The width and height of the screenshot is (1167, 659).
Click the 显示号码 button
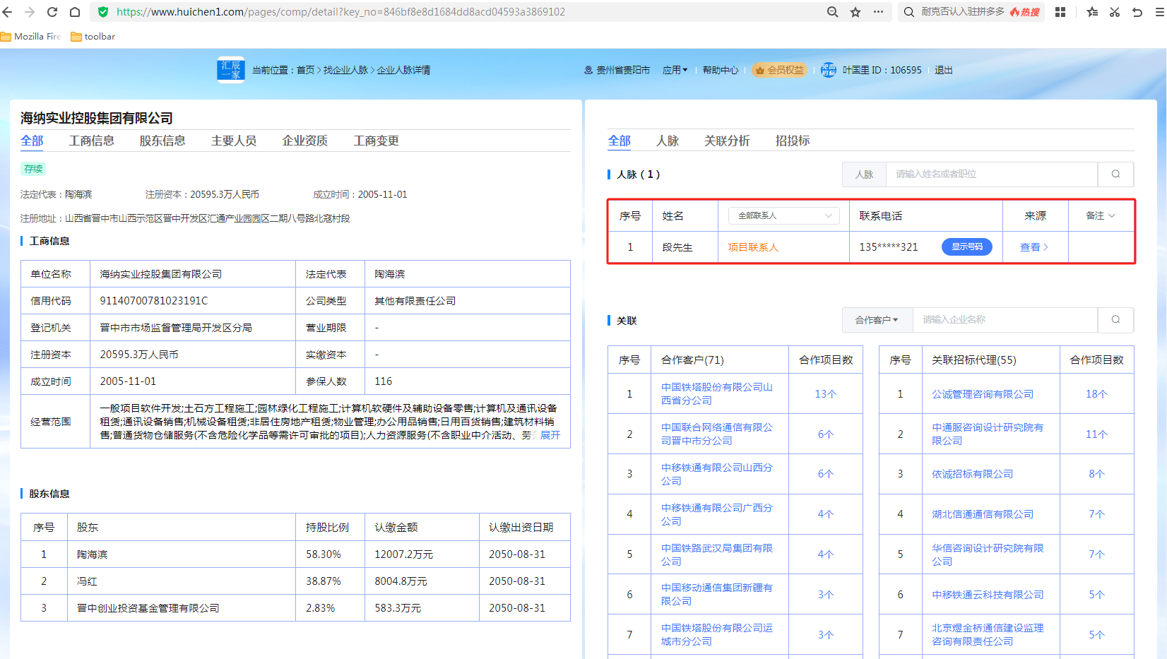tap(967, 247)
